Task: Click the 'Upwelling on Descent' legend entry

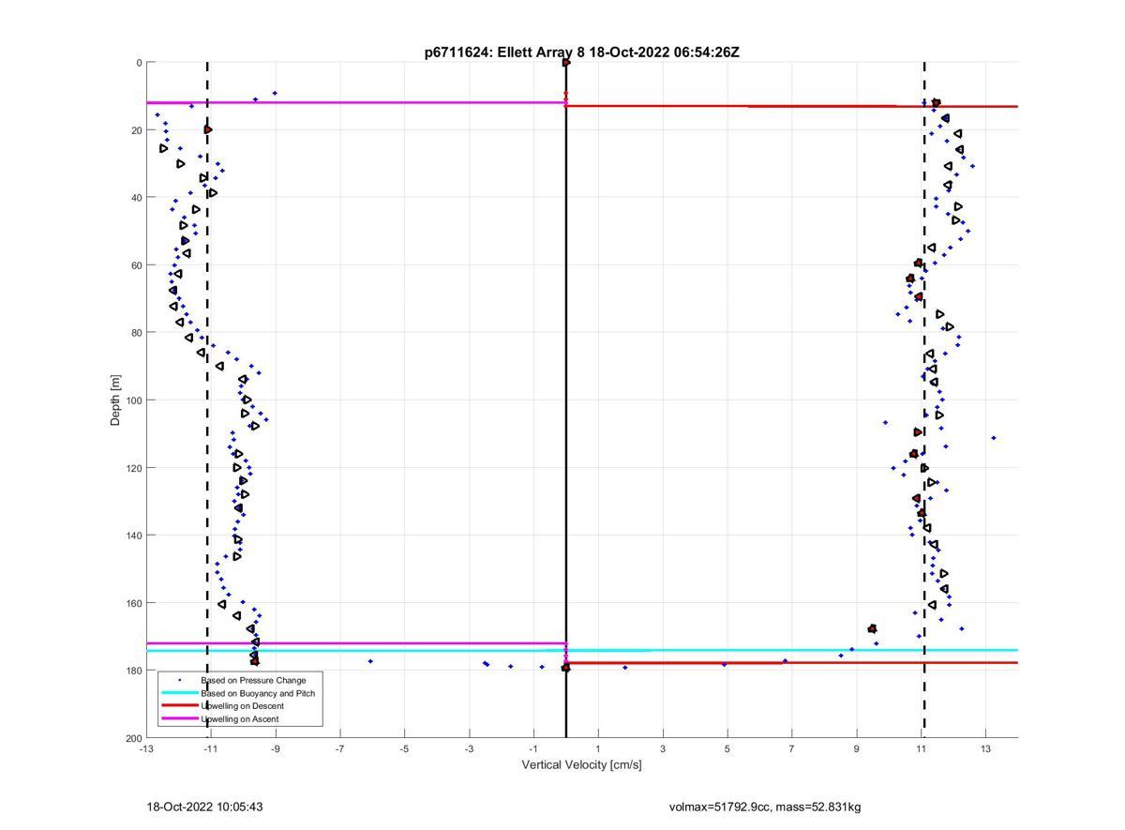Action: tap(243, 705)
